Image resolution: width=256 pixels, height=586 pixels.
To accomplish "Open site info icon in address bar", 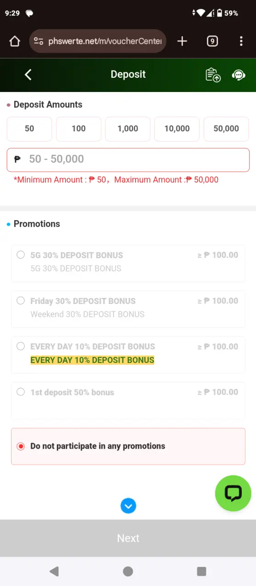I will pyautogui.click(x=39, y=41).
